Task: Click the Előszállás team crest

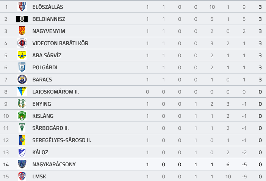Action: (22, 7)
